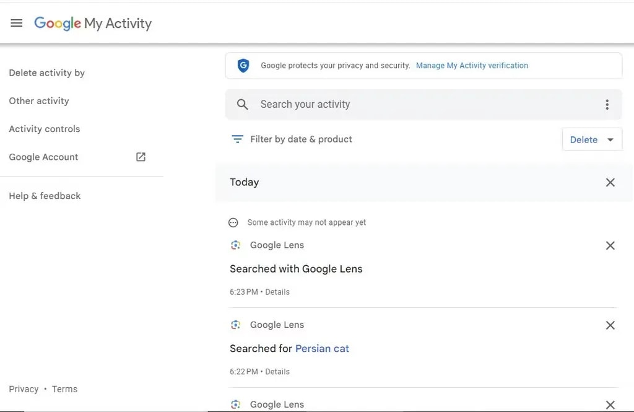Remove the 6:23 PM Google Lens entry
The width and height of the screenshot is (634, 412).
610,245
